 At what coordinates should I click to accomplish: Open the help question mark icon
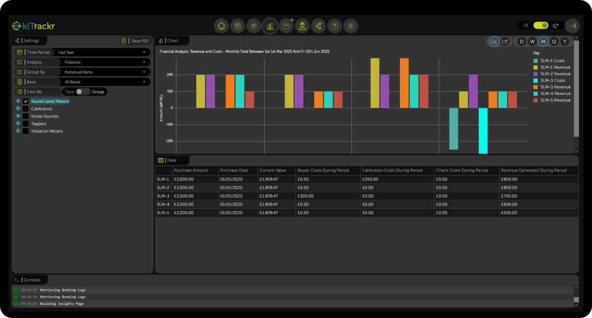point(335,26)
